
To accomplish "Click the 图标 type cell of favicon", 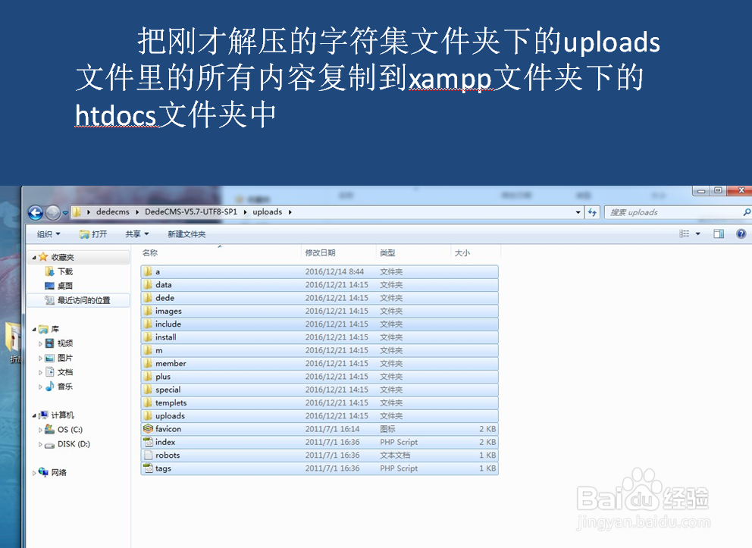I will click(387, 428).
